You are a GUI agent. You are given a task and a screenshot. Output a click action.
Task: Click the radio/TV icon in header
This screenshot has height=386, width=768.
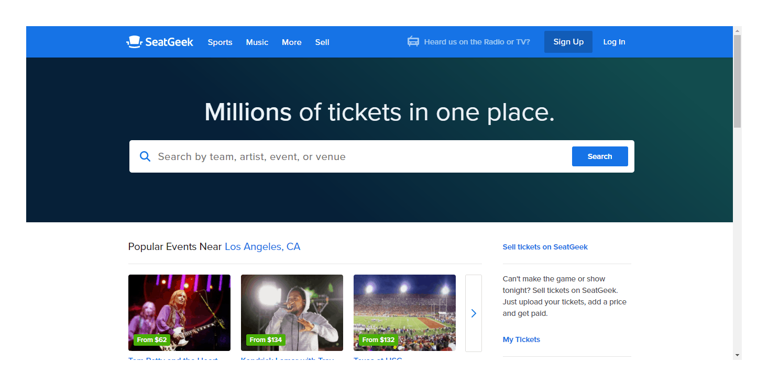413,42
